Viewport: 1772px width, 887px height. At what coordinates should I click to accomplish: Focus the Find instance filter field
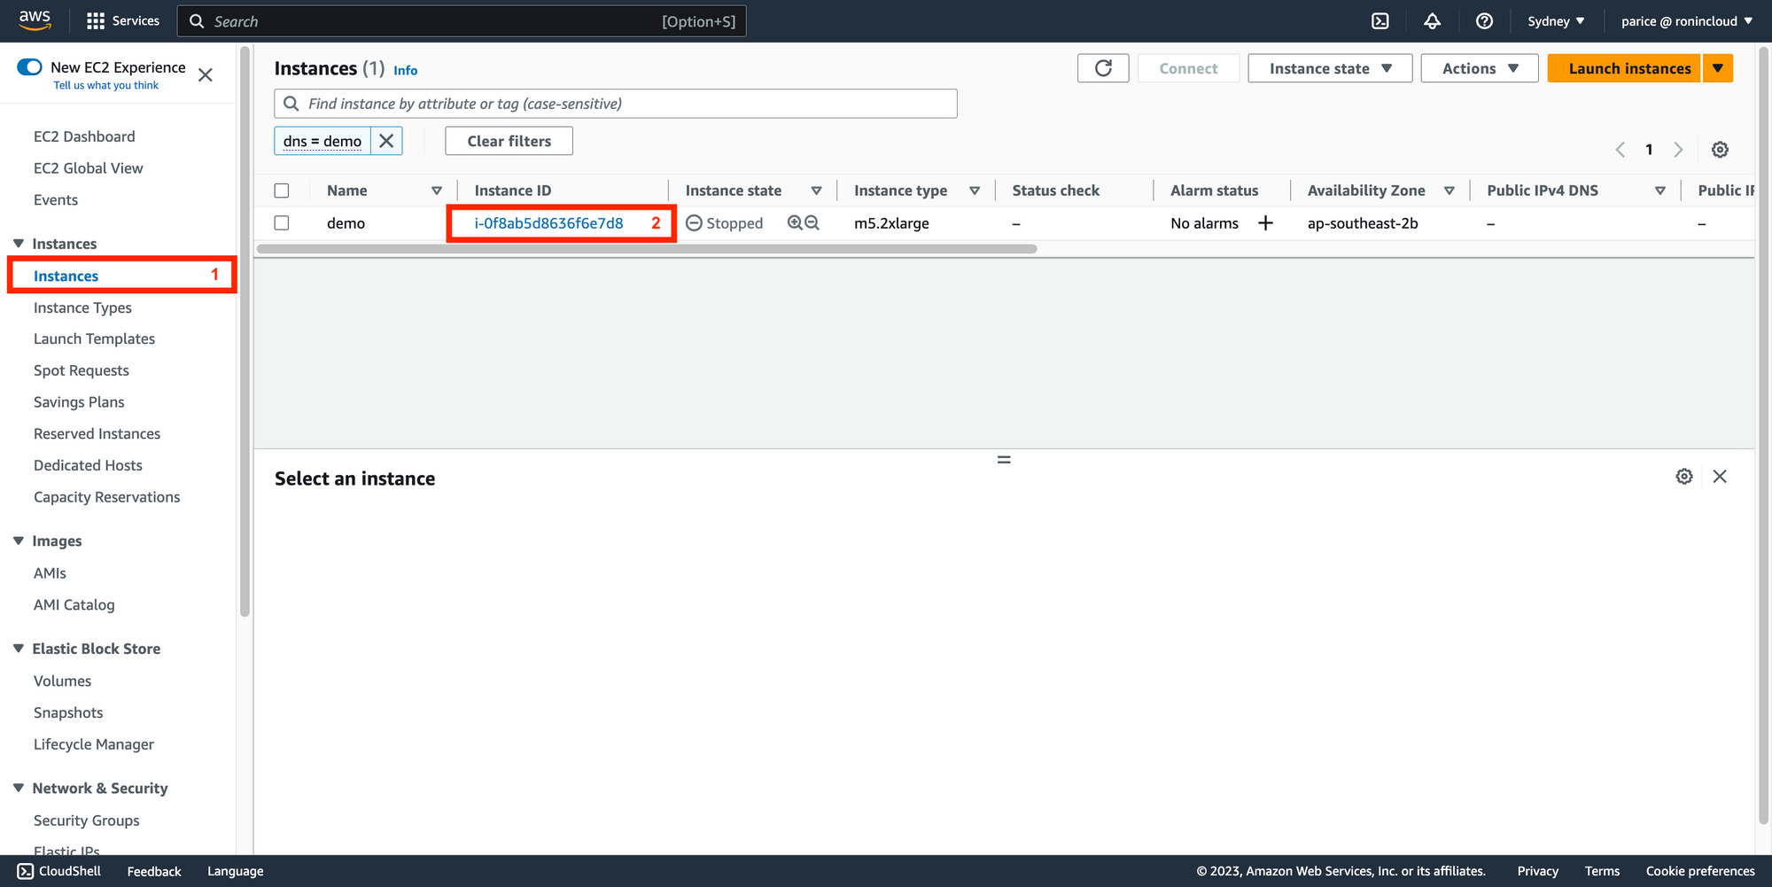click(x=616, y=104)
